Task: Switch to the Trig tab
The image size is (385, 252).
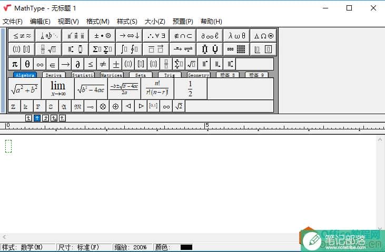Action: 170,75
